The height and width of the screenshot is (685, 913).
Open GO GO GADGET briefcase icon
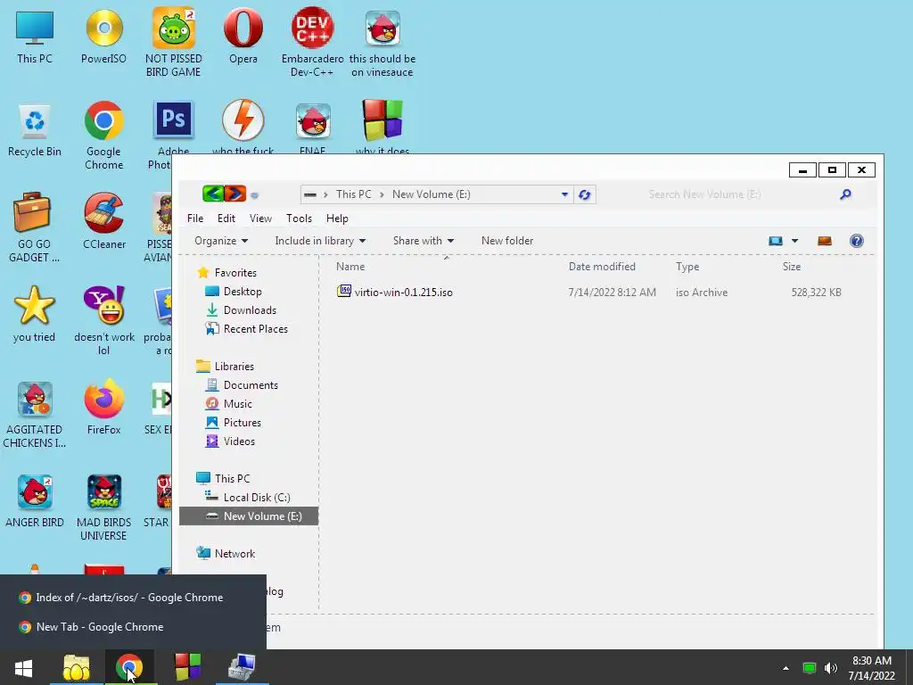coord(35,227)
